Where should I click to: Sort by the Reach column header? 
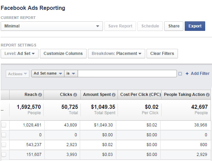point(26,95)
